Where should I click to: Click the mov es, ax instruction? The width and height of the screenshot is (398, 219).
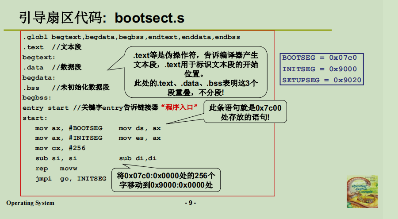point(140,138)
